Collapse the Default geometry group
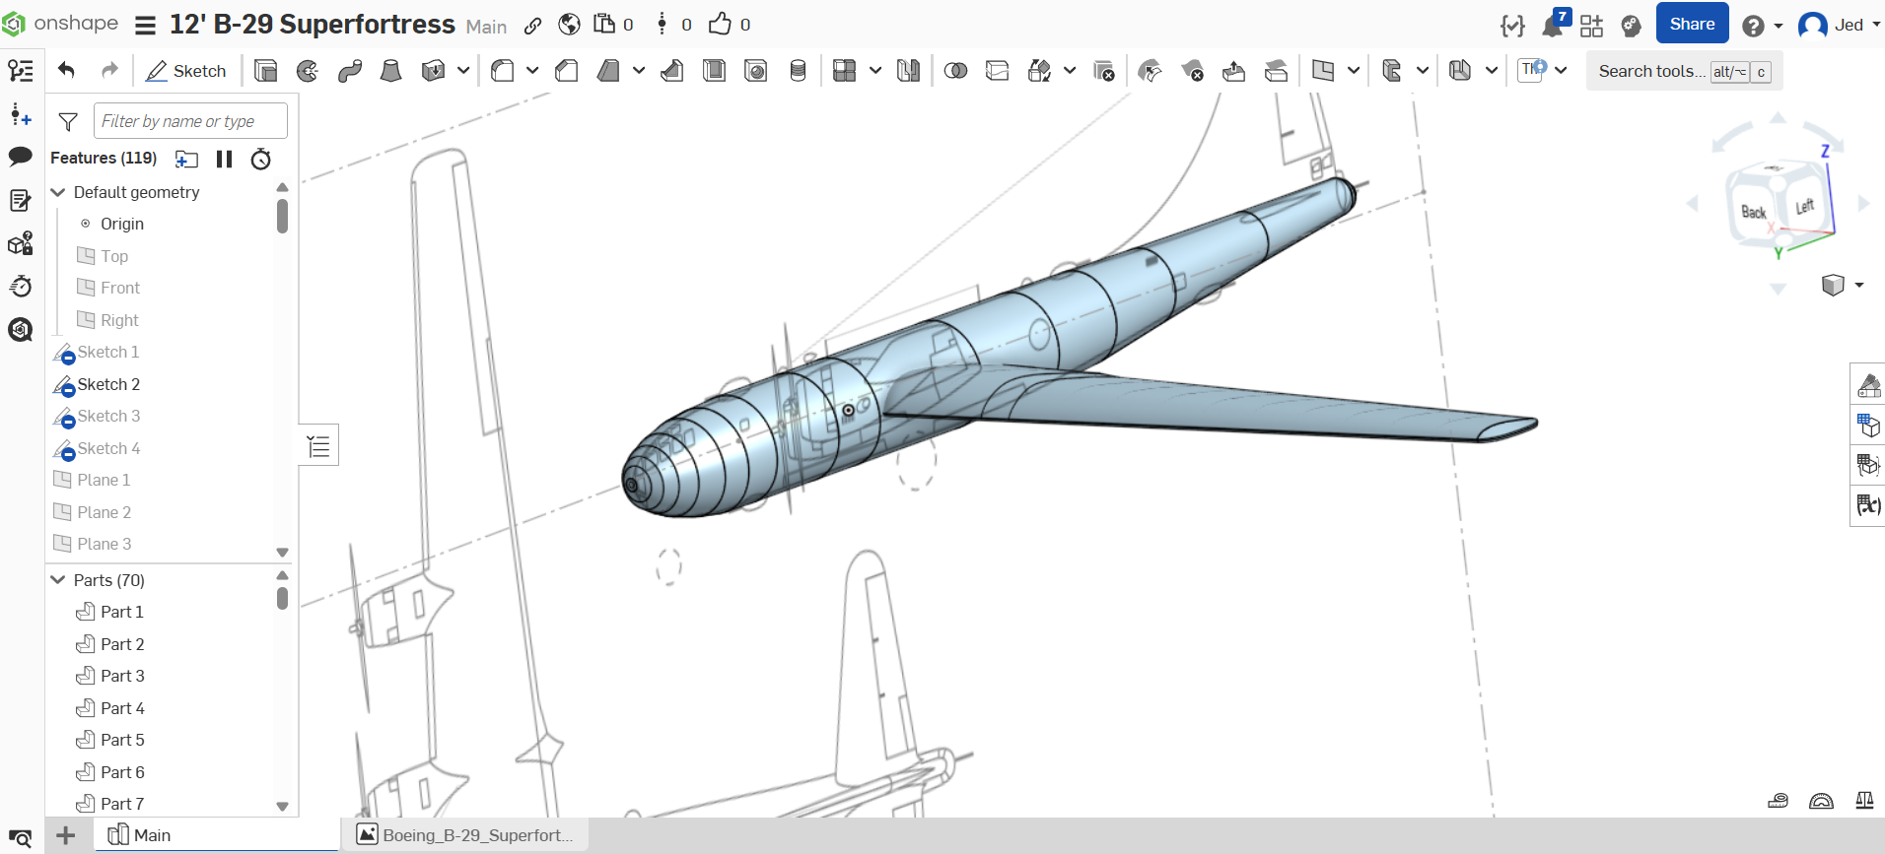Screen dimensions: 1885x854 pos(58,192)
